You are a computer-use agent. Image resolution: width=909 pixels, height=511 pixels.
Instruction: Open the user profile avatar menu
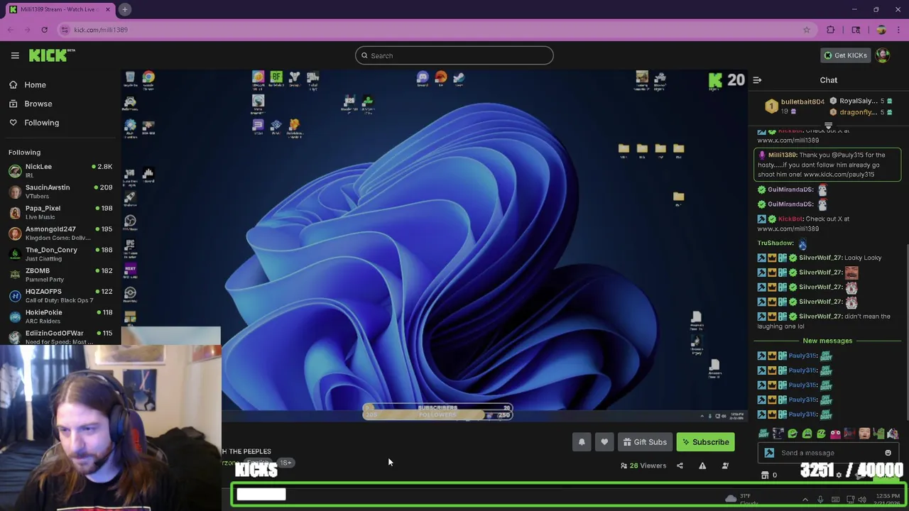(x=883, y=55)
